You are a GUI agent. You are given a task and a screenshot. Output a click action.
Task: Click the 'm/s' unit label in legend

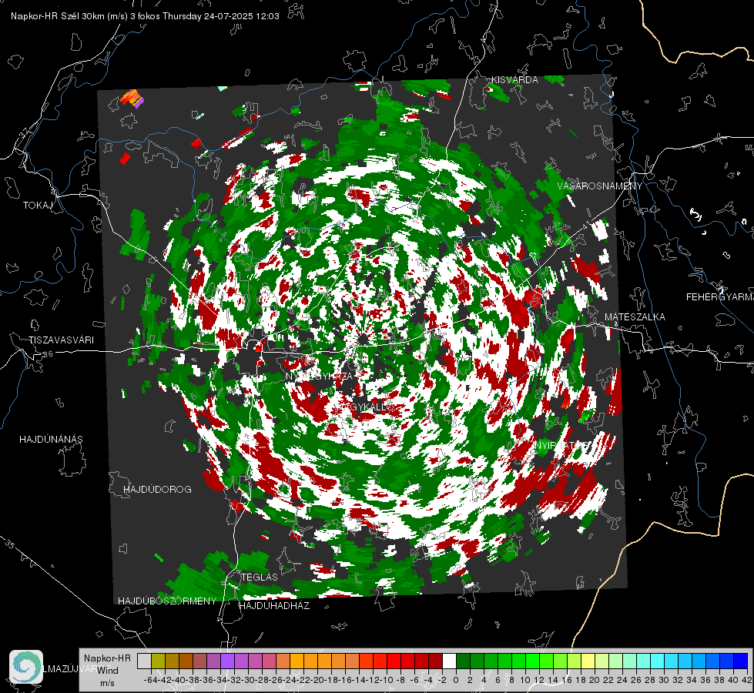(107, 683)
